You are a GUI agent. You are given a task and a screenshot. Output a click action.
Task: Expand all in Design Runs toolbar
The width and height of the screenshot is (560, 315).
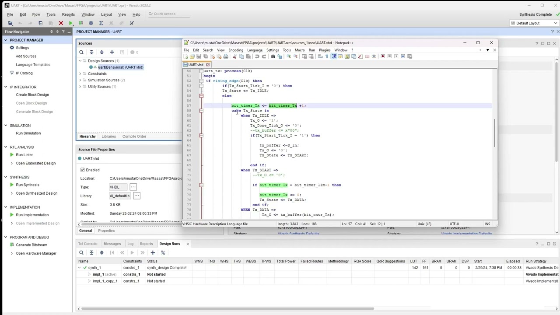[x=101, y=252]
